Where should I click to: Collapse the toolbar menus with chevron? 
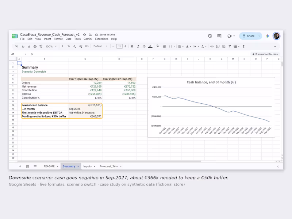click(x=275, y=46)
